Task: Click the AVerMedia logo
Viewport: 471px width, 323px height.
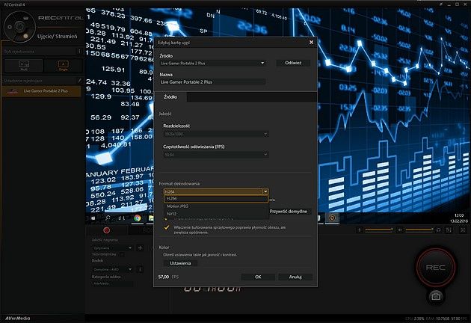Action: click(18, 319)
